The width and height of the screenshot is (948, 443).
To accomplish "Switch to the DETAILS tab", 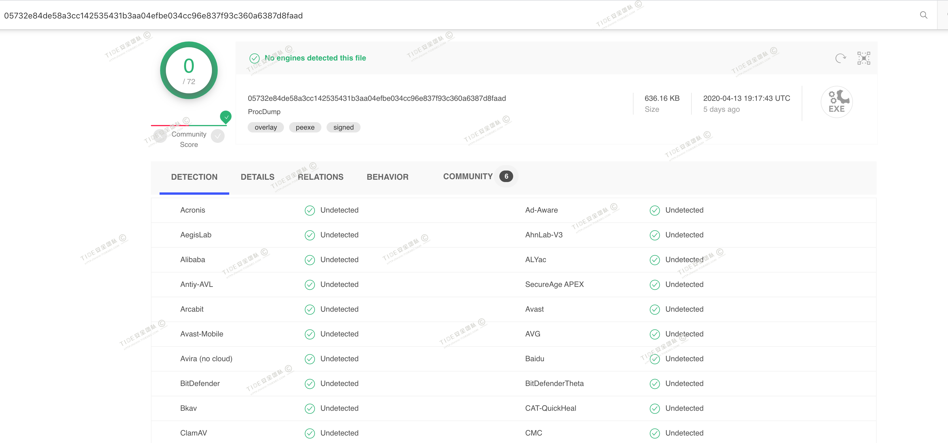I will pos(257,177).
